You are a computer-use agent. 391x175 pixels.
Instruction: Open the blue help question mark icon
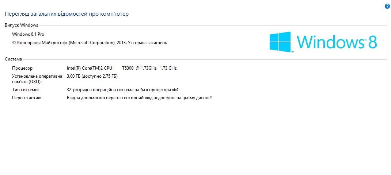[x=387, y=7]
